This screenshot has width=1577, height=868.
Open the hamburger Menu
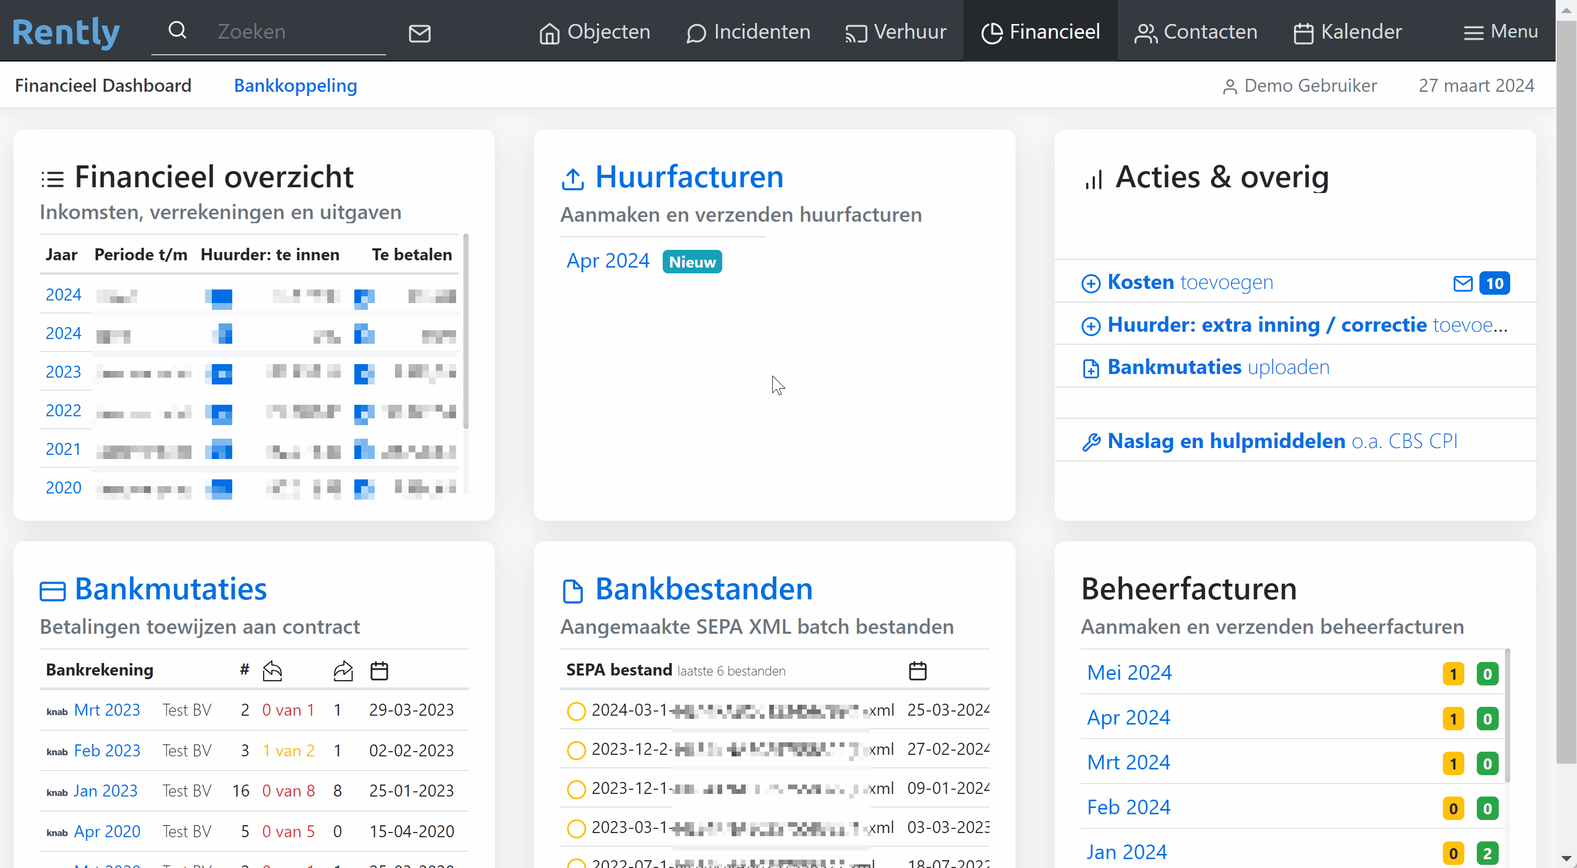point(1500,32)
